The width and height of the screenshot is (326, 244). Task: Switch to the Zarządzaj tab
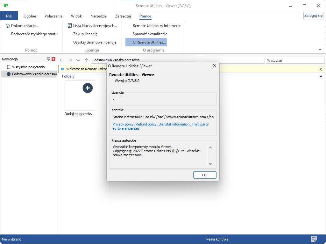coord(123,16)
